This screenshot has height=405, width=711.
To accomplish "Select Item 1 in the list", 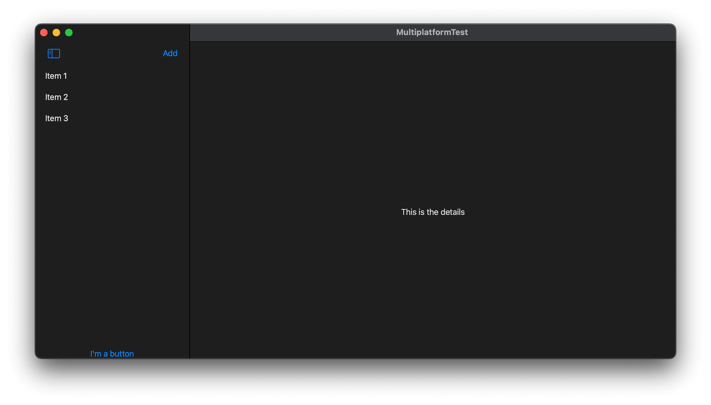I will pyautogui.click(x=112, y=76).
